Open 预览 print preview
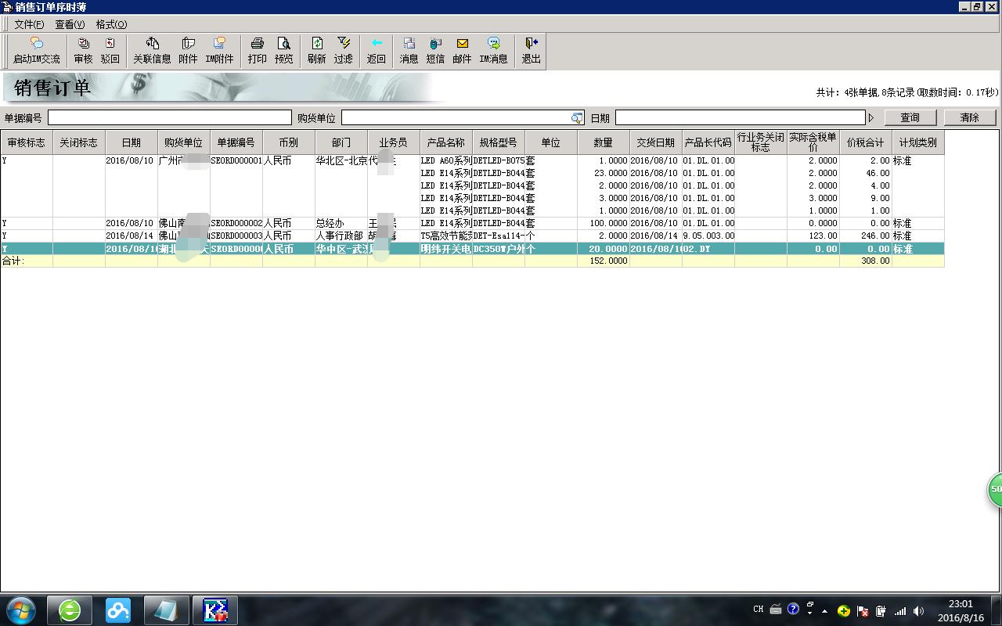Image resolution: width=1002 pixels, height=626 pixels. pos(284,50)
